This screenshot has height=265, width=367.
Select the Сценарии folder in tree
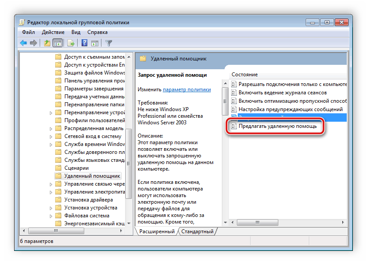76,168
